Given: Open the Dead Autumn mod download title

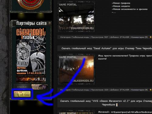Looking at the screenshot, I should click(107, 48).
